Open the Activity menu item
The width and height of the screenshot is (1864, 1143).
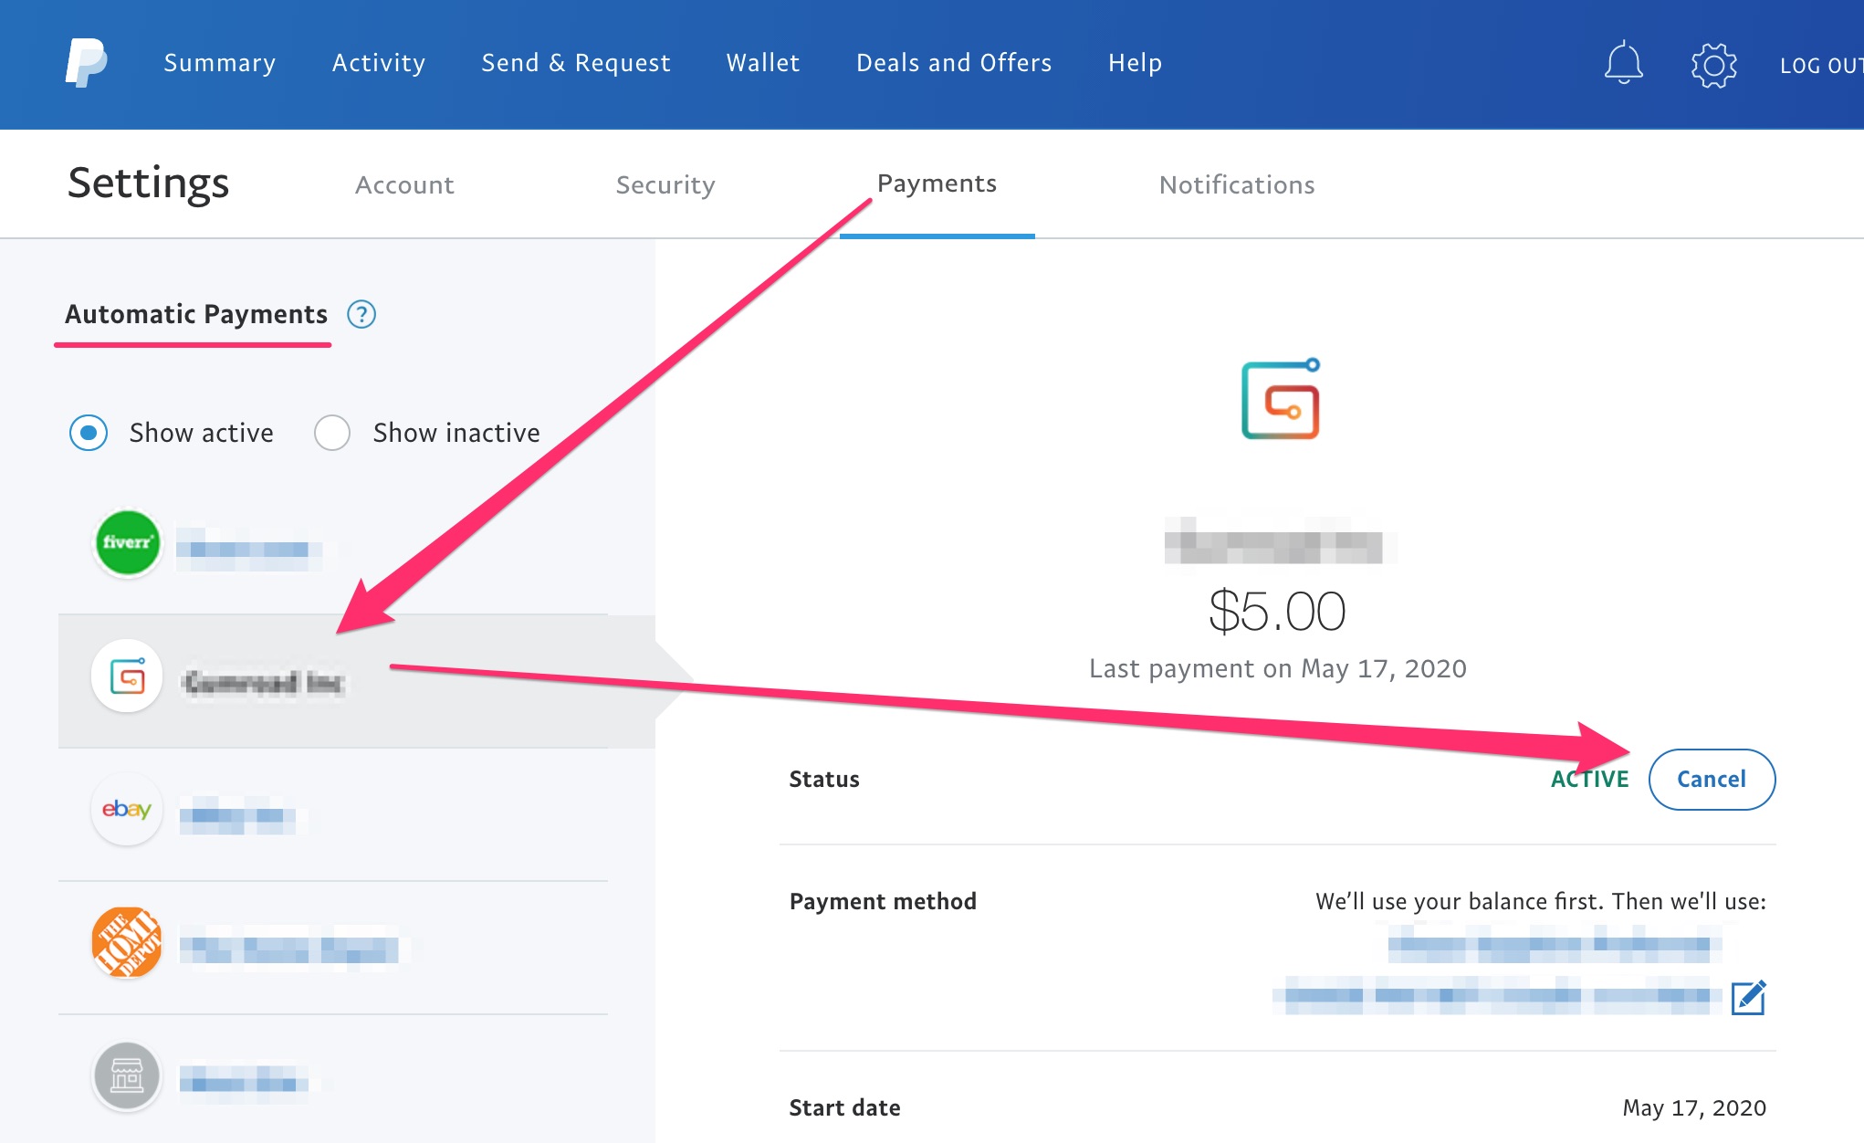(x=379, y=63)
